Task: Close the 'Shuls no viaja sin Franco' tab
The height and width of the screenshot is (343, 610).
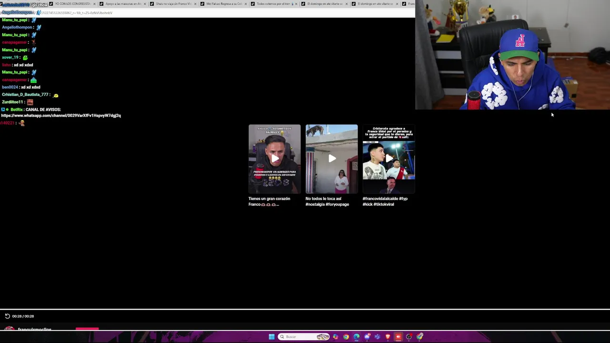Action: pyautogui.click(x=195, y=4)
